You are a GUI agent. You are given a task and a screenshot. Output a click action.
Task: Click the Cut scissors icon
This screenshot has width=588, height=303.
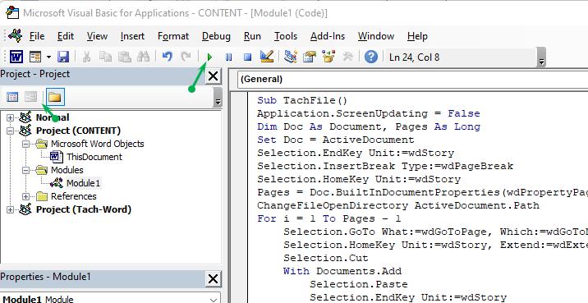click(x=86, y=57)
